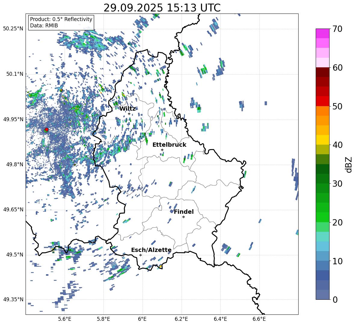356x325 pixels.
Task: Click the Esch/Alzette city label
Action: click(x=151, y=250)
